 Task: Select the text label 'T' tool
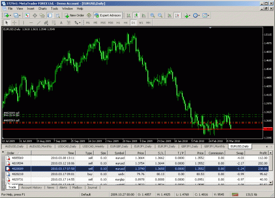click(x=69, y=22)
